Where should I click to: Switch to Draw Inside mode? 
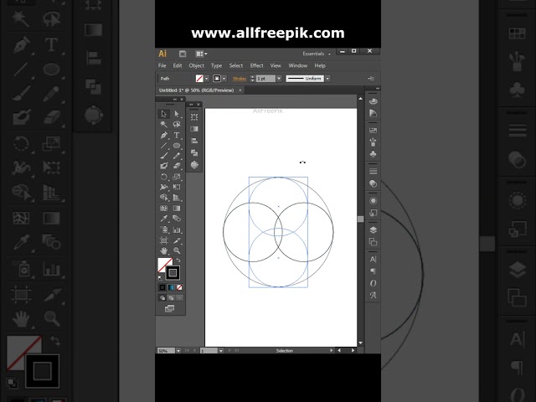[x=179, y=298]
